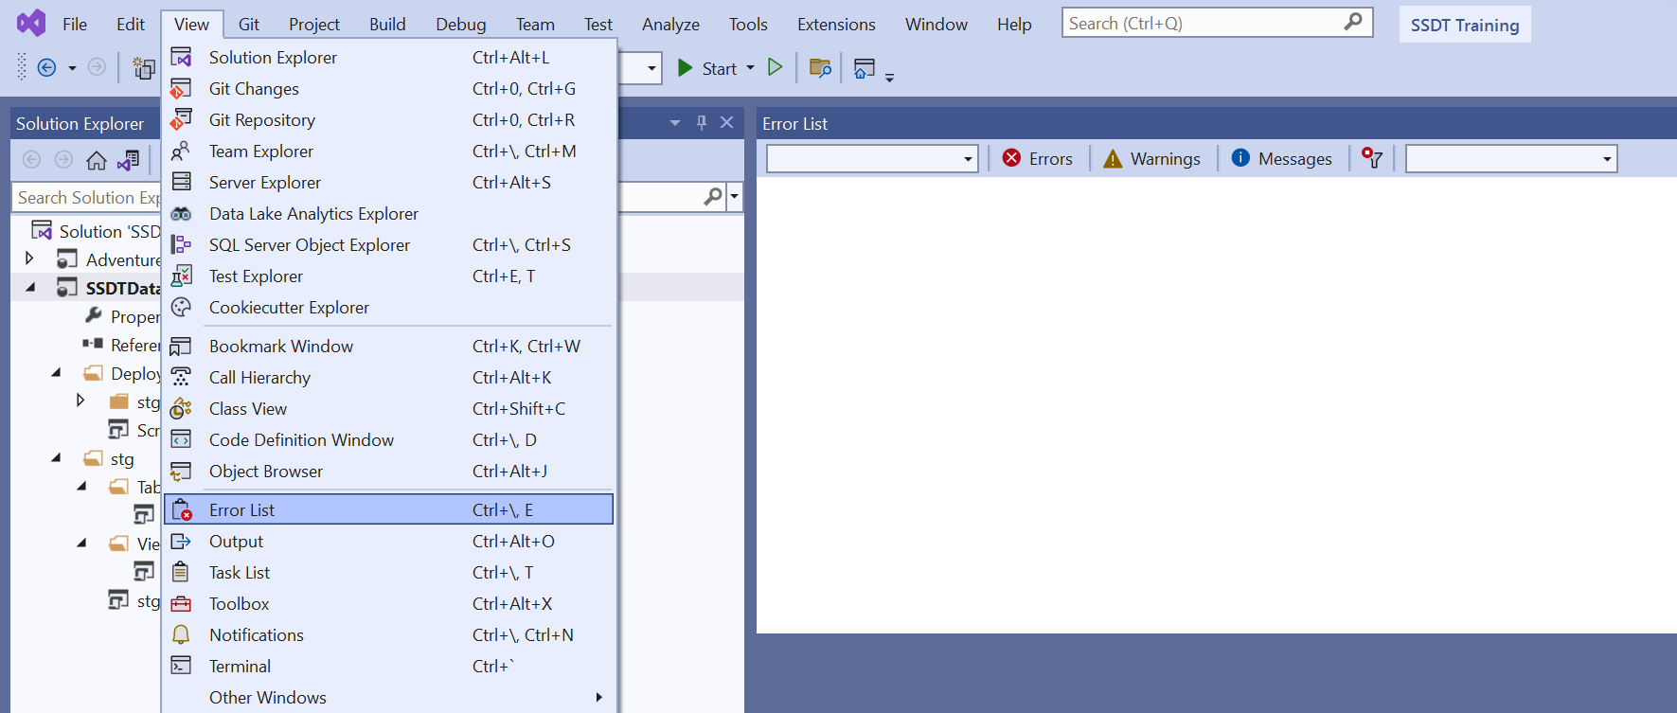Toggle the Warnings filter button
1677x713 pixels.
click(x=1152, y=158)
